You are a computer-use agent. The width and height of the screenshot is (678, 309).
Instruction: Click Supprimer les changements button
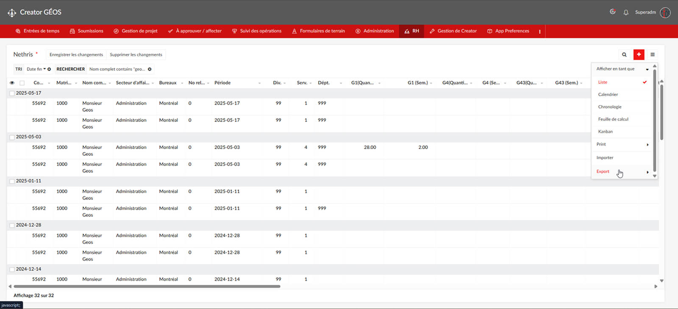click(x=136, y=55)
